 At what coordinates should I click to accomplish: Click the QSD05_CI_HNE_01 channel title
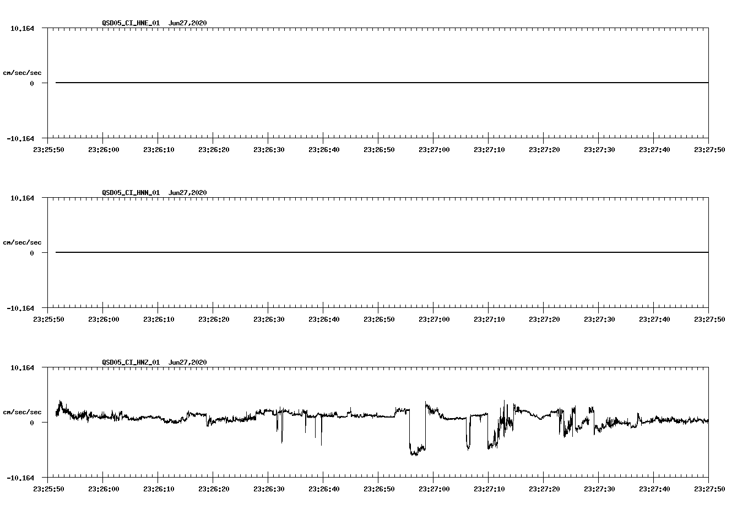131,23
